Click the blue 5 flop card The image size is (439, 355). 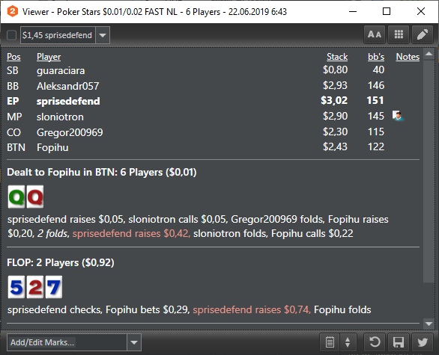tap(16, 287)
